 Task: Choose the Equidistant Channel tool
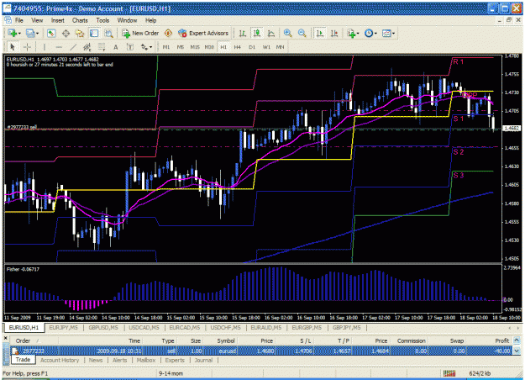click(87, 47)
